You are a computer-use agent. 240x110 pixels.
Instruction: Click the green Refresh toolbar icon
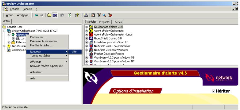(x=70, y=15)
